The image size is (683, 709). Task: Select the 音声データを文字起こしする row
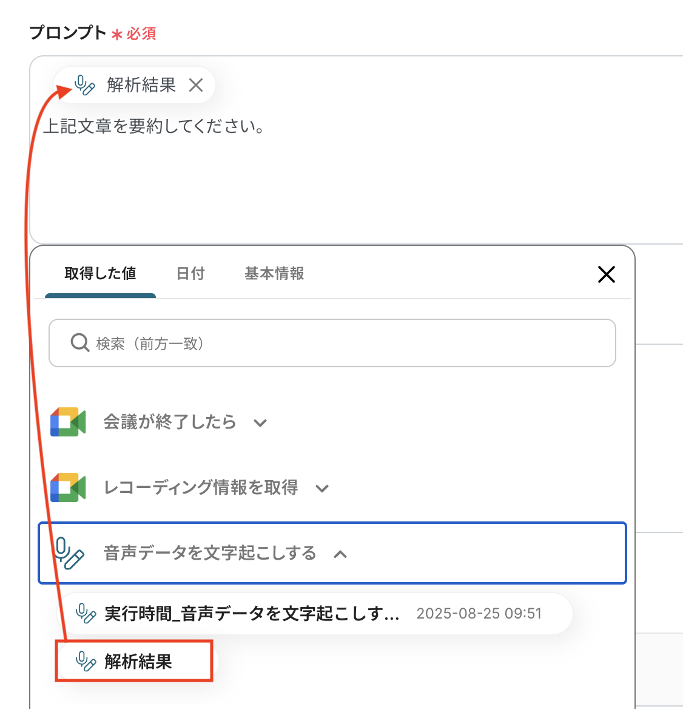332,553
